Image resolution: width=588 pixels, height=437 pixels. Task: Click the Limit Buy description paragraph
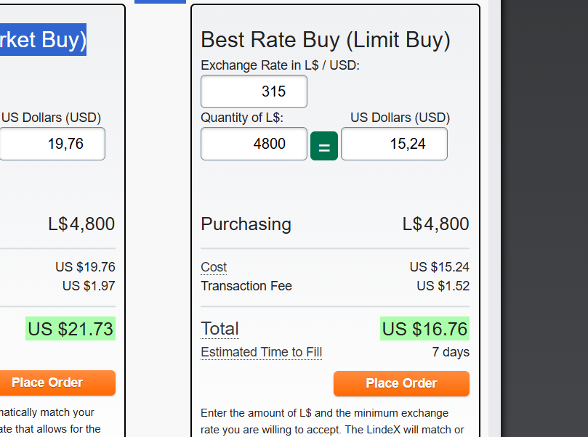pos(325,421)
